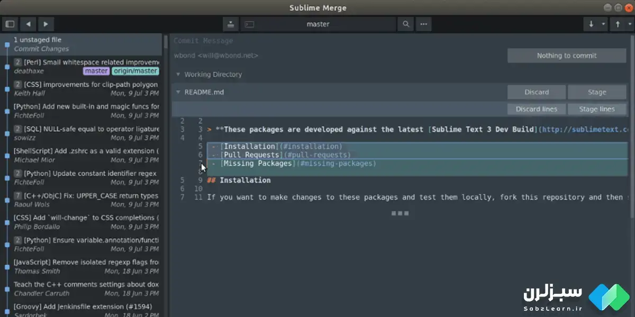Open the push options dropdown arrow
Screen dimensions: 635x317
(630, 24)
